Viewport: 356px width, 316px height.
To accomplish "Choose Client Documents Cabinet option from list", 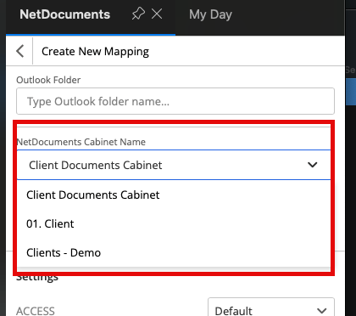I will [174, 195].
